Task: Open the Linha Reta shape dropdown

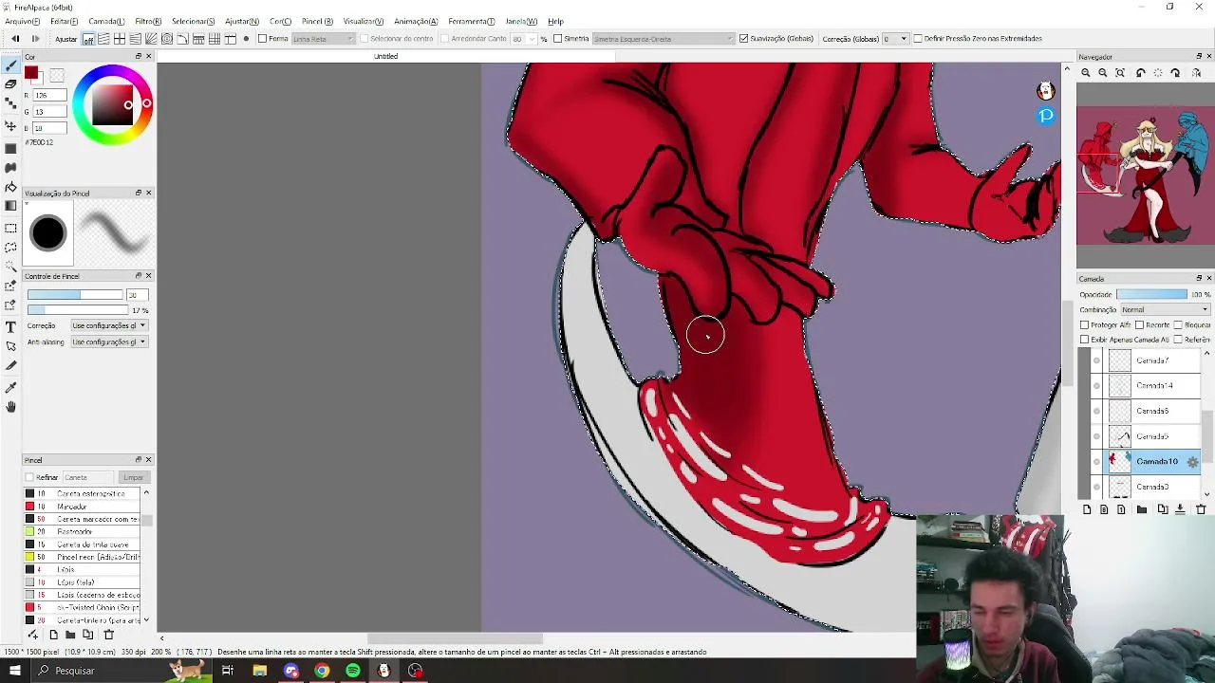Action: (x=323, y=39)
